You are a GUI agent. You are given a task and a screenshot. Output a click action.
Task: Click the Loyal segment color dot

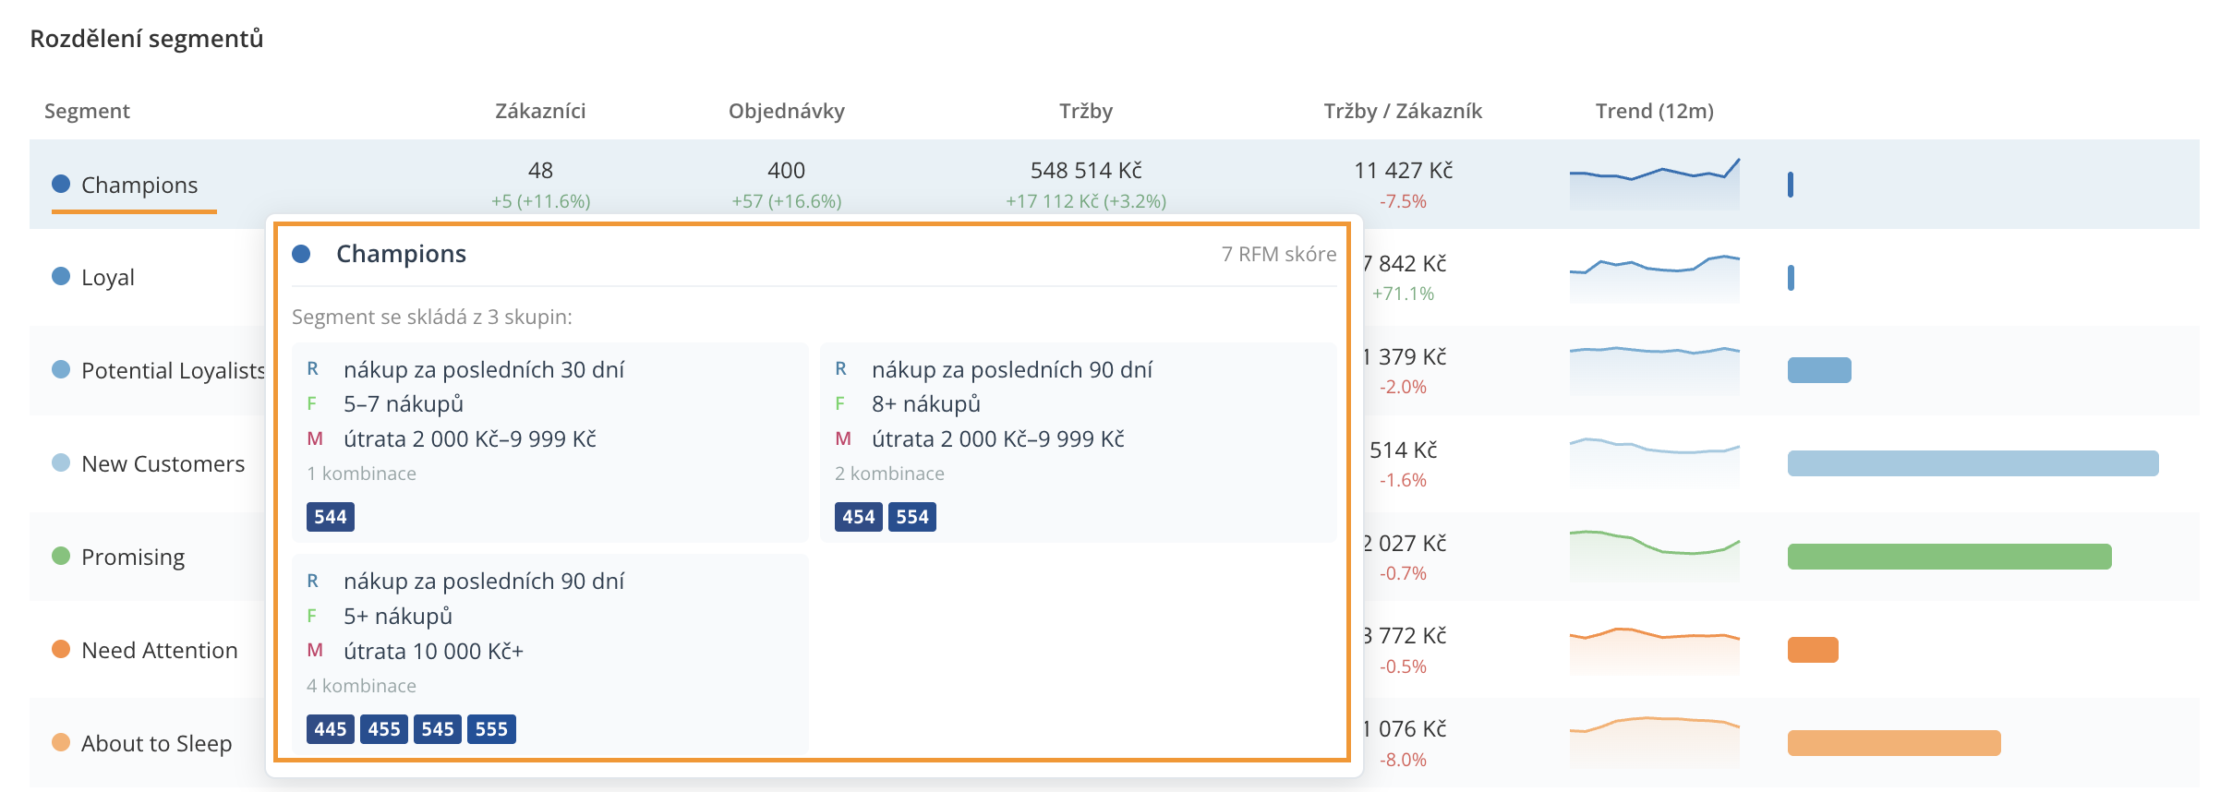(x=61, y=276)
